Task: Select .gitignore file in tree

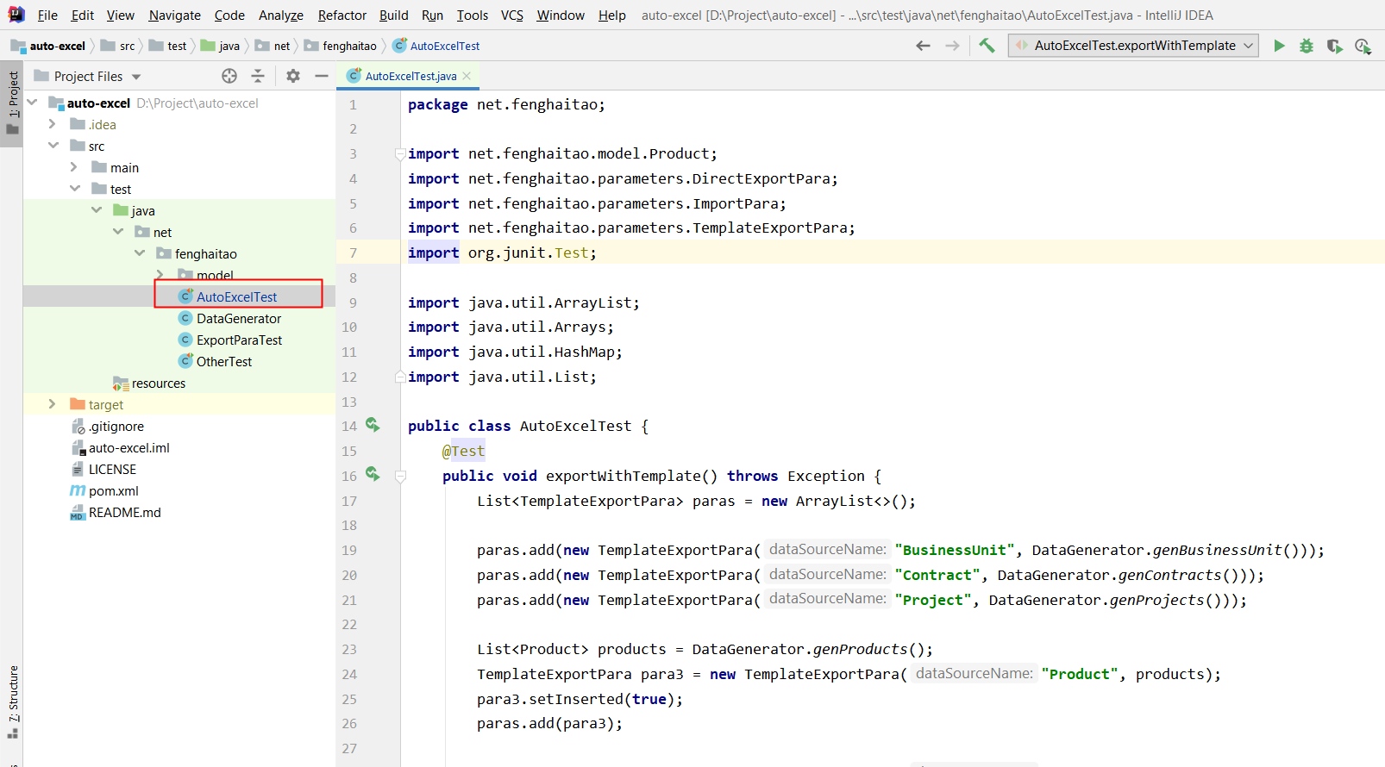Action: (x=108, y=426)
